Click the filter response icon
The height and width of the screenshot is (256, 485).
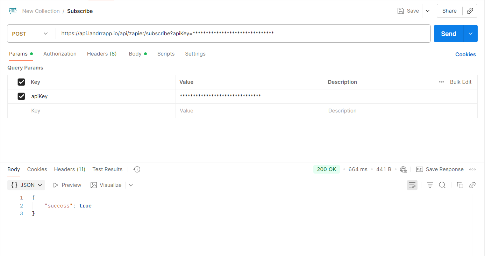(x=430, y=185)
